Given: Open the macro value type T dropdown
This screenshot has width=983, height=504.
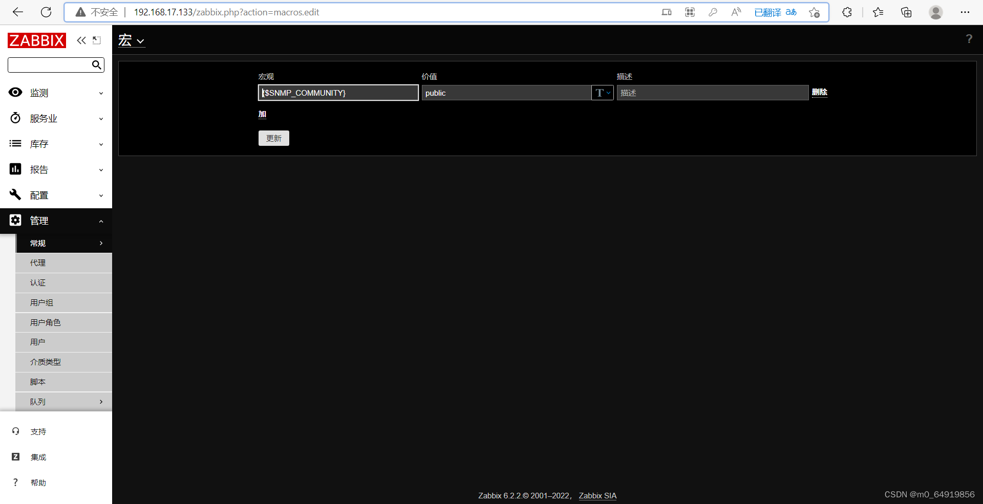Looking at the screenshot, I should pos(603,93).
